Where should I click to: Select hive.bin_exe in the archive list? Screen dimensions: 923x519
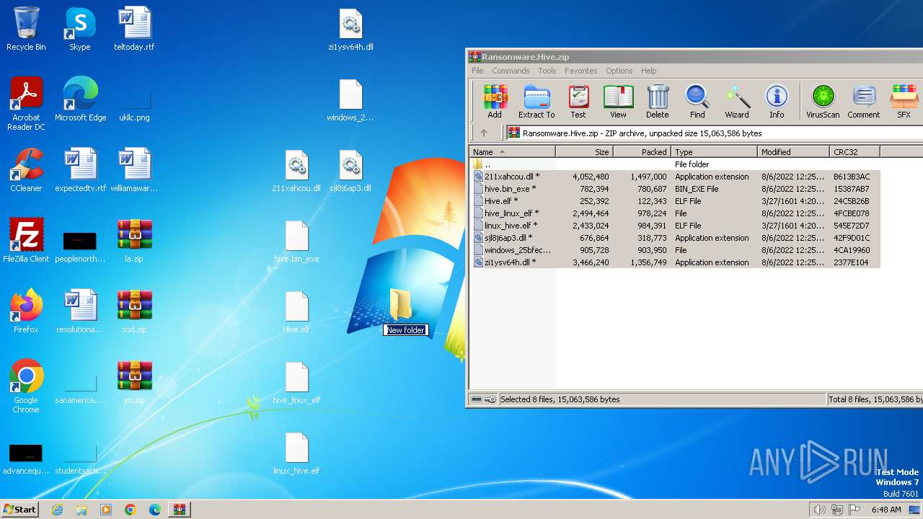[675, 189]
